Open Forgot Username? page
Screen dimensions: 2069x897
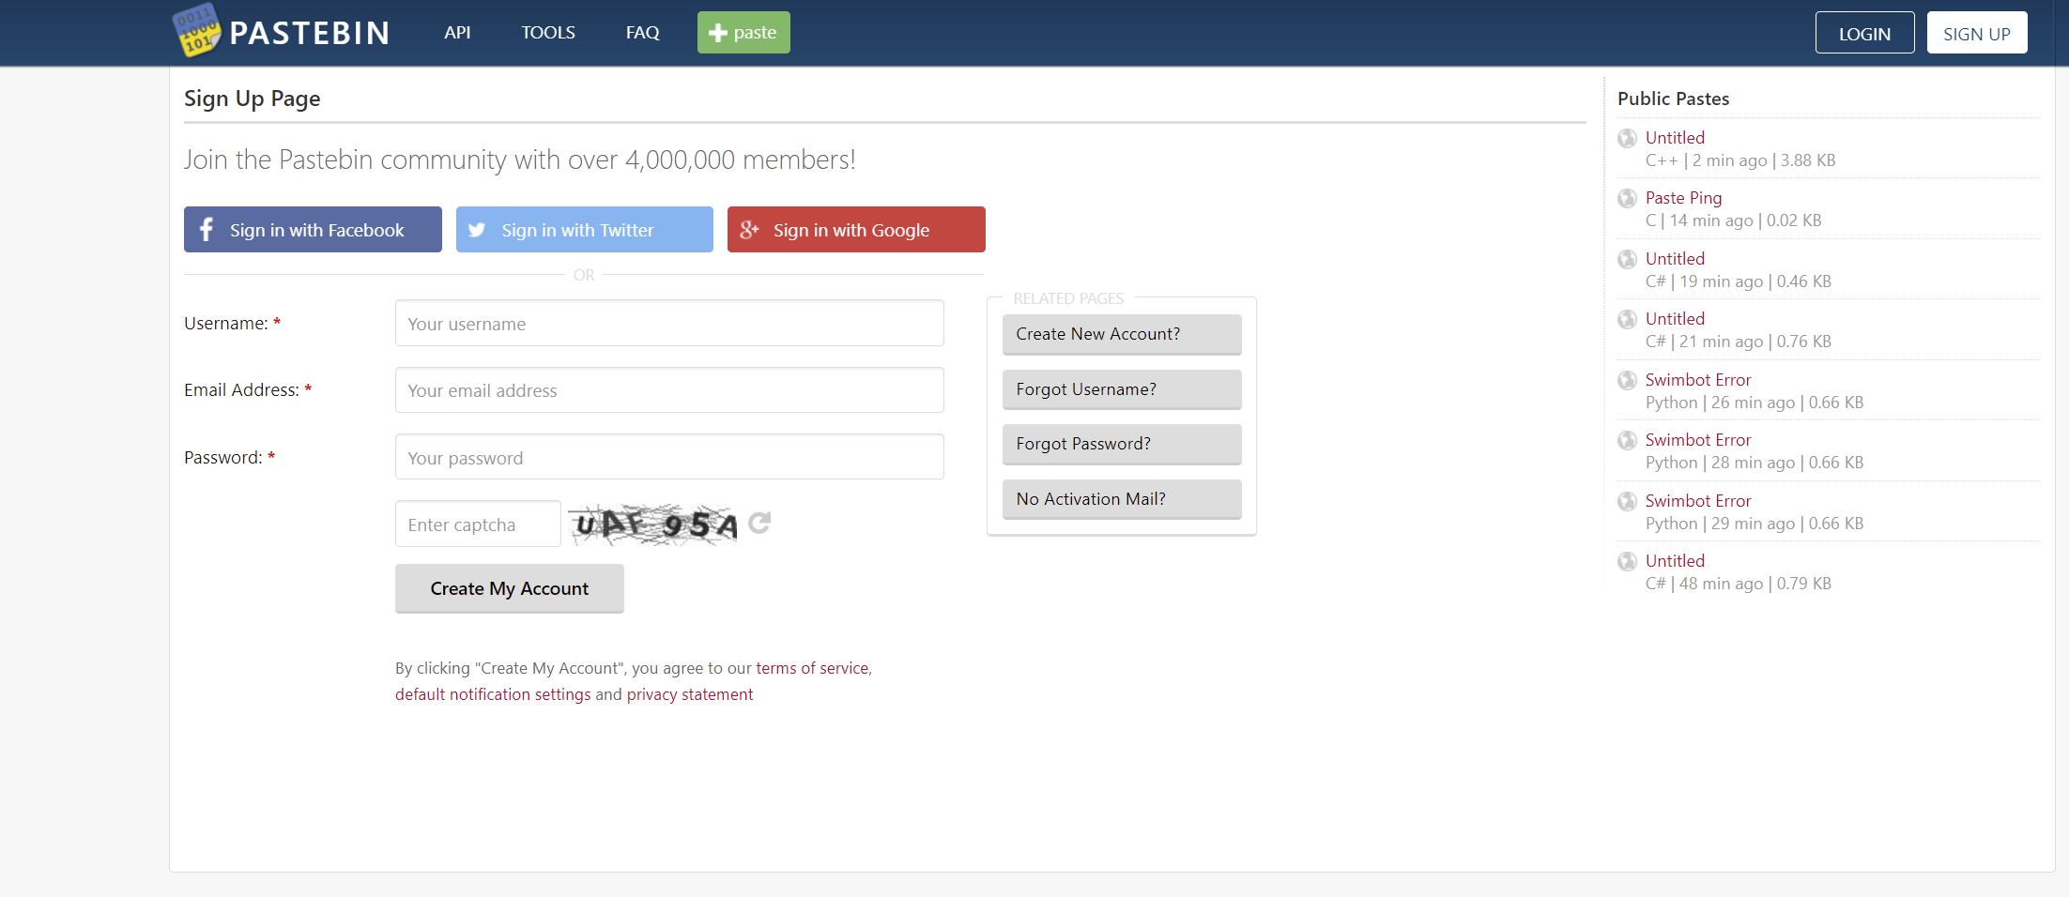pyautogui.click(x=1122, y=389)
